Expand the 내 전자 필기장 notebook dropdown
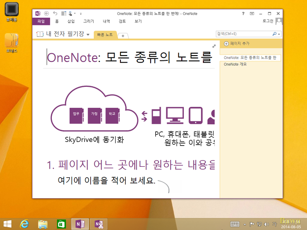This screenshot has height=230, width=307. click(88, 34)
